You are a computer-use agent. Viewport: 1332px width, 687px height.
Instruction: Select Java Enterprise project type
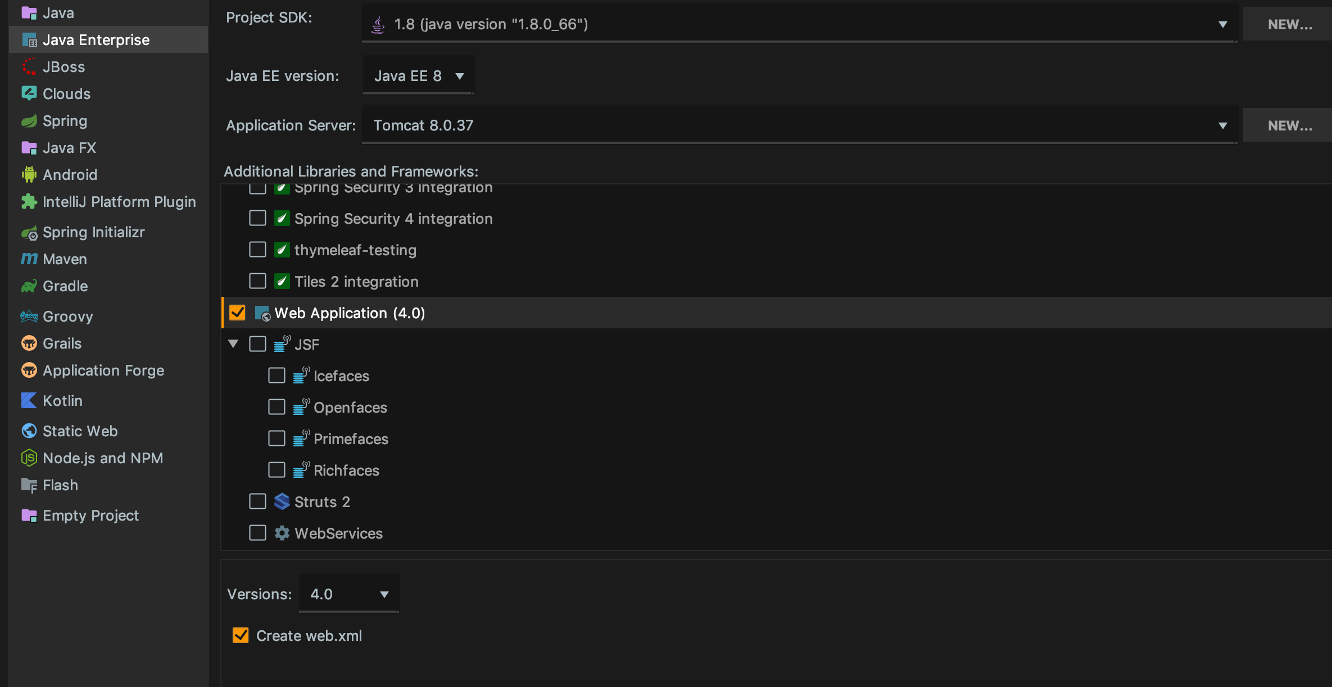[108, 40]
